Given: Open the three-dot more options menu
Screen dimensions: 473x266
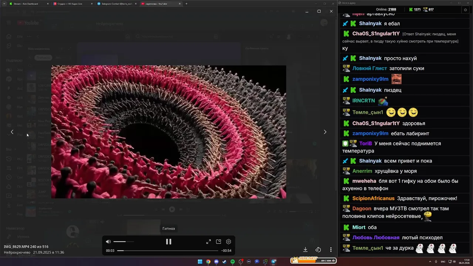Looking at the screenshot, I should tap(331, 250).
